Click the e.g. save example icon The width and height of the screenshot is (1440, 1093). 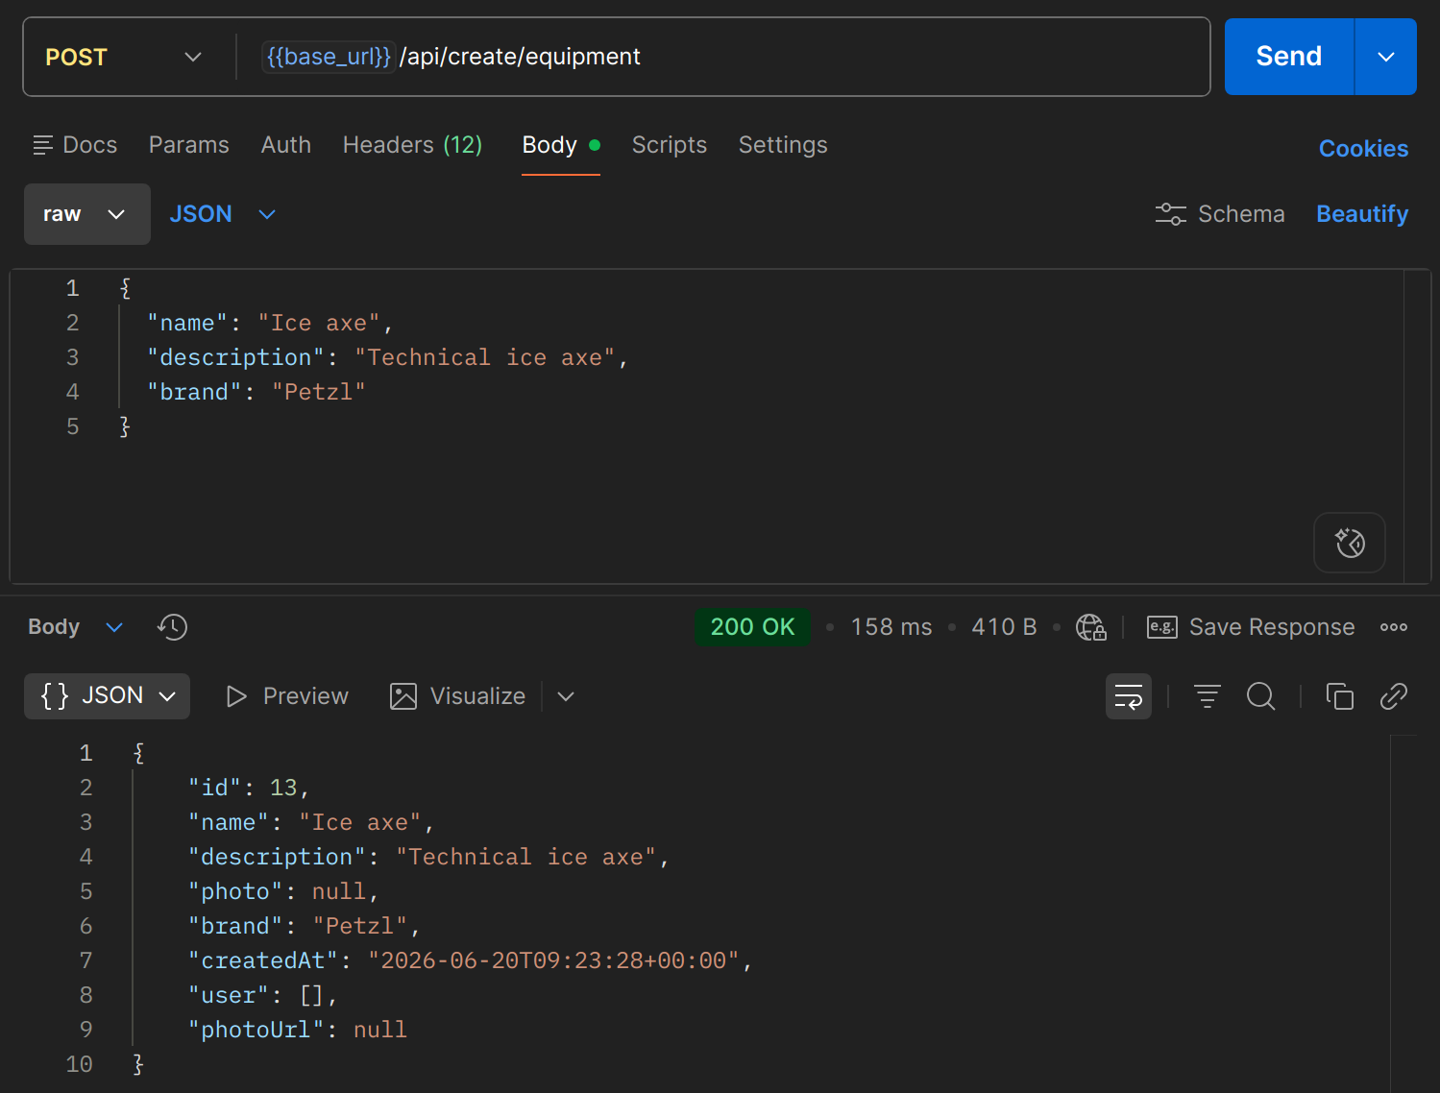point(1162,627)
